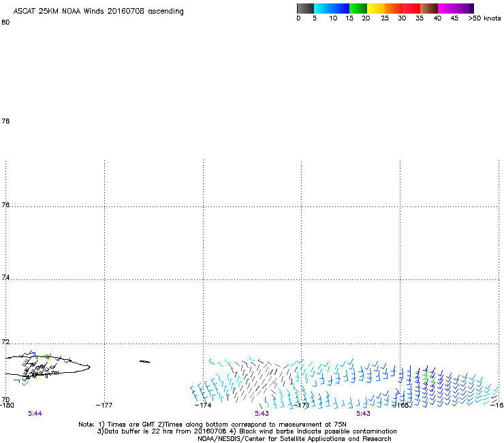The width and height of the screenshot is (504, 443).
Task: Pick the brown 35-40 knots color segment
Action: click(429, 8)
